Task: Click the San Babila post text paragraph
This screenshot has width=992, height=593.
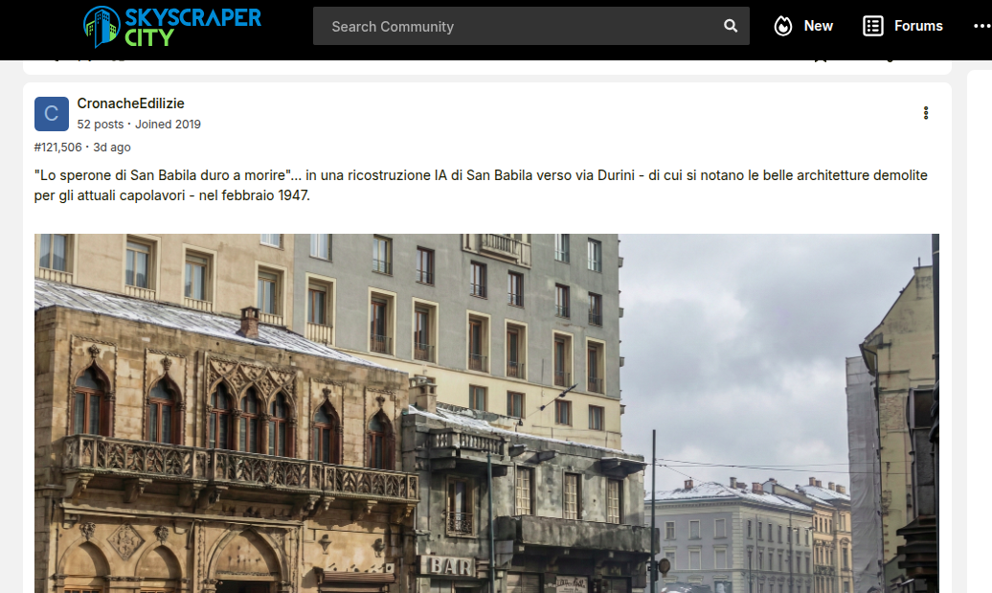Action: click(479, 185)
